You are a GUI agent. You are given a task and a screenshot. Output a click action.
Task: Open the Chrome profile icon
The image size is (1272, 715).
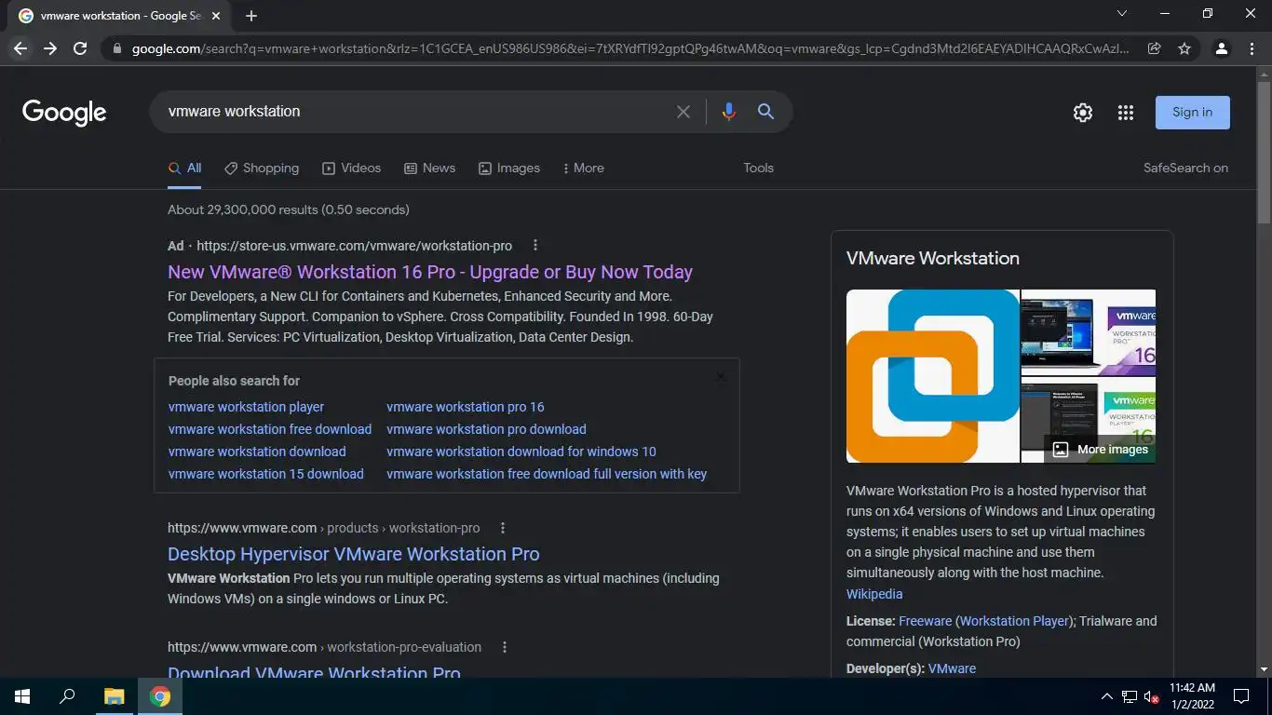(x=1222, y=48)
